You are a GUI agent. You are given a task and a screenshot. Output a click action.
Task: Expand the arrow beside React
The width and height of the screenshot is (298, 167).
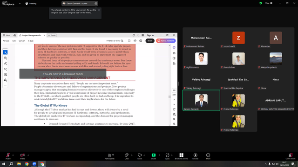click(144, 155)
